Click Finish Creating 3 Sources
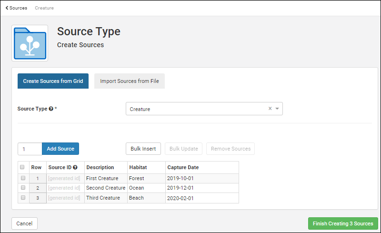Viewport: 381px width, 233px height. point(343,223)
